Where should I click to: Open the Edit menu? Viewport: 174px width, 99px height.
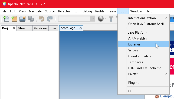tap(13, 11)
